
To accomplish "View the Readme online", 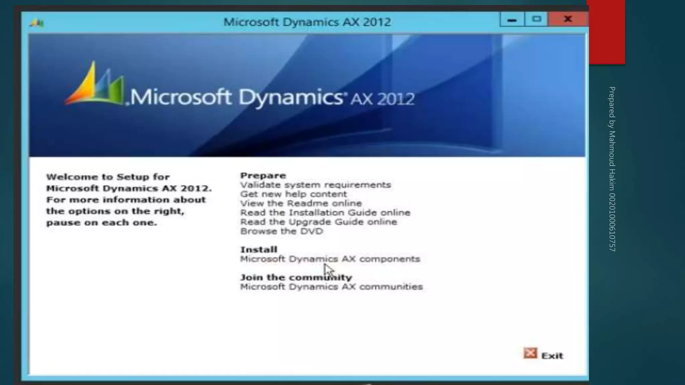I will [x=301, y=204].
